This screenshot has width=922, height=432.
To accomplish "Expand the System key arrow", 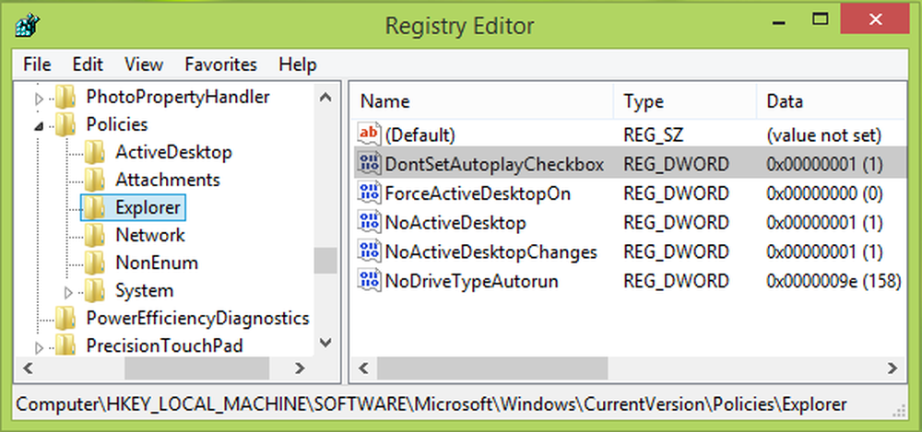I will coord(67,292).
